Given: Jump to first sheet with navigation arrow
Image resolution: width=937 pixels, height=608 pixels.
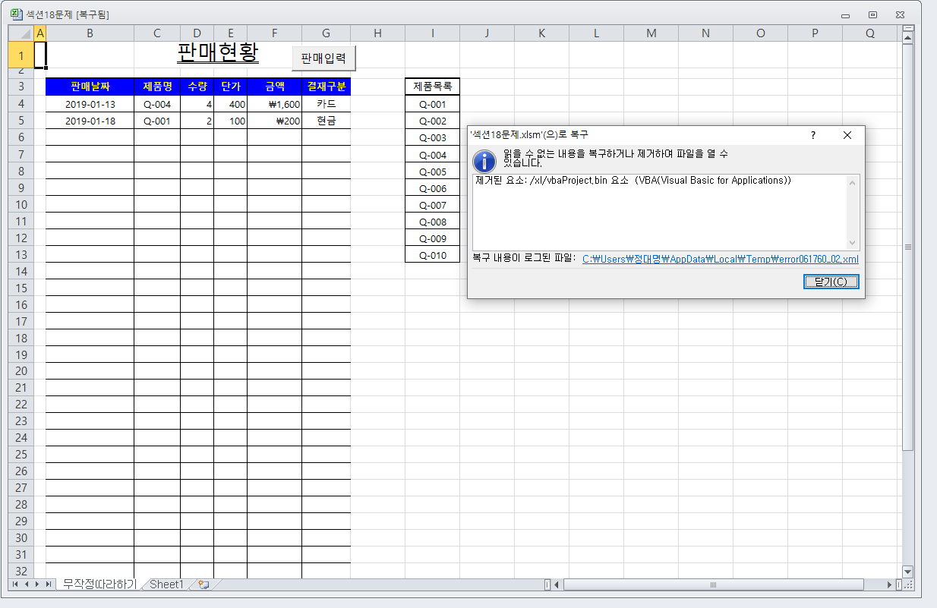Looking at the screenshot, I should pos(15,584).
